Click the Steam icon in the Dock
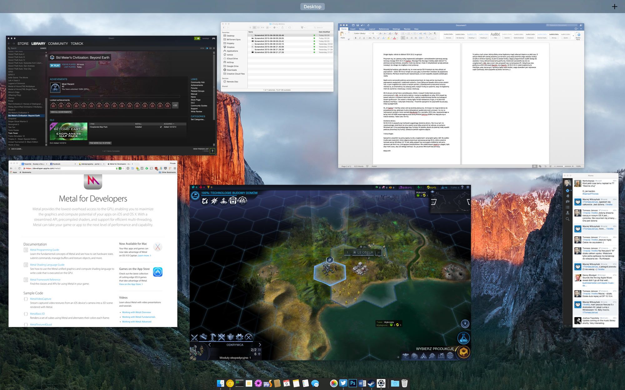This screenshot has width=625, height=390. 372,383
